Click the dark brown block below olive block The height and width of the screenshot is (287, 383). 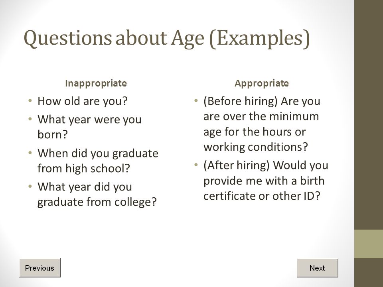point(369,273)
